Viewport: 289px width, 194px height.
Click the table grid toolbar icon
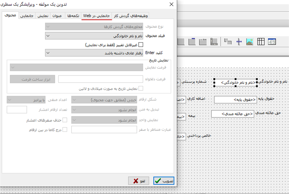(261, 42)
